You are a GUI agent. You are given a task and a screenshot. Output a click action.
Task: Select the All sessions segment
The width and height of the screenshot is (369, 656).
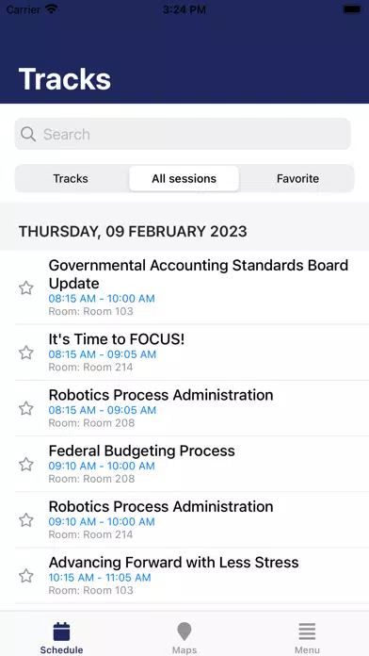[184, 179]
